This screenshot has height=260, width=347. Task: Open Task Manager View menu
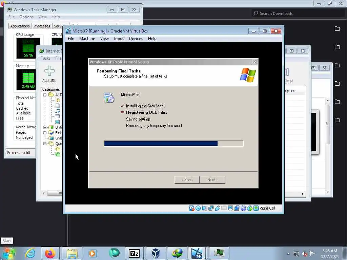pyautogui.click(x=42, y=17)
